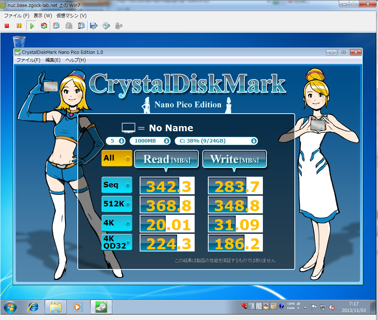Open the 仮想マシン (V) menu

(71, 16)
